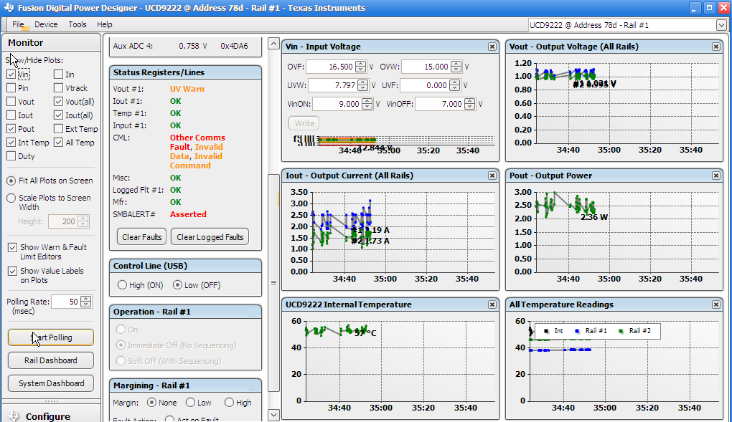Click the status panel vertical scrollbar thumb
Image resolution: width=732 pixels, height=422 pixels.
coord(273,283)
